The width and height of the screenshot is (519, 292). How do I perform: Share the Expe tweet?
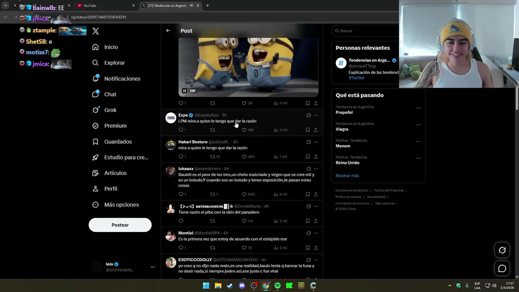[316, 130]
